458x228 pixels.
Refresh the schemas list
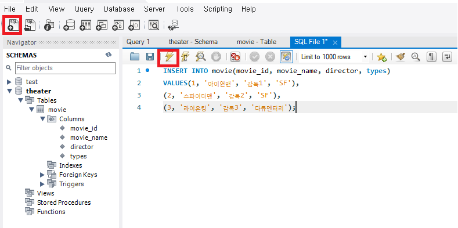pyautogui.click(x=109, y=55)
